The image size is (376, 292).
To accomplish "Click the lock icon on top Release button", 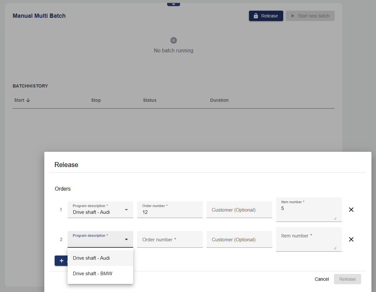I will [256, 16].
